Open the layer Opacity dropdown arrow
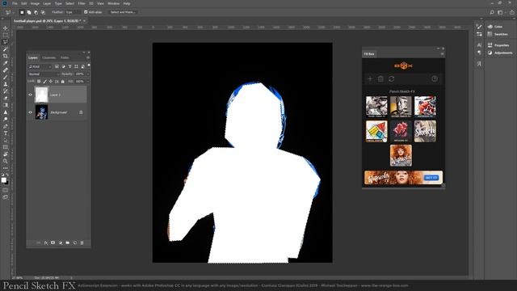This screenshot has width=517, height=291. pyautogui.click(x=88, y=74)
